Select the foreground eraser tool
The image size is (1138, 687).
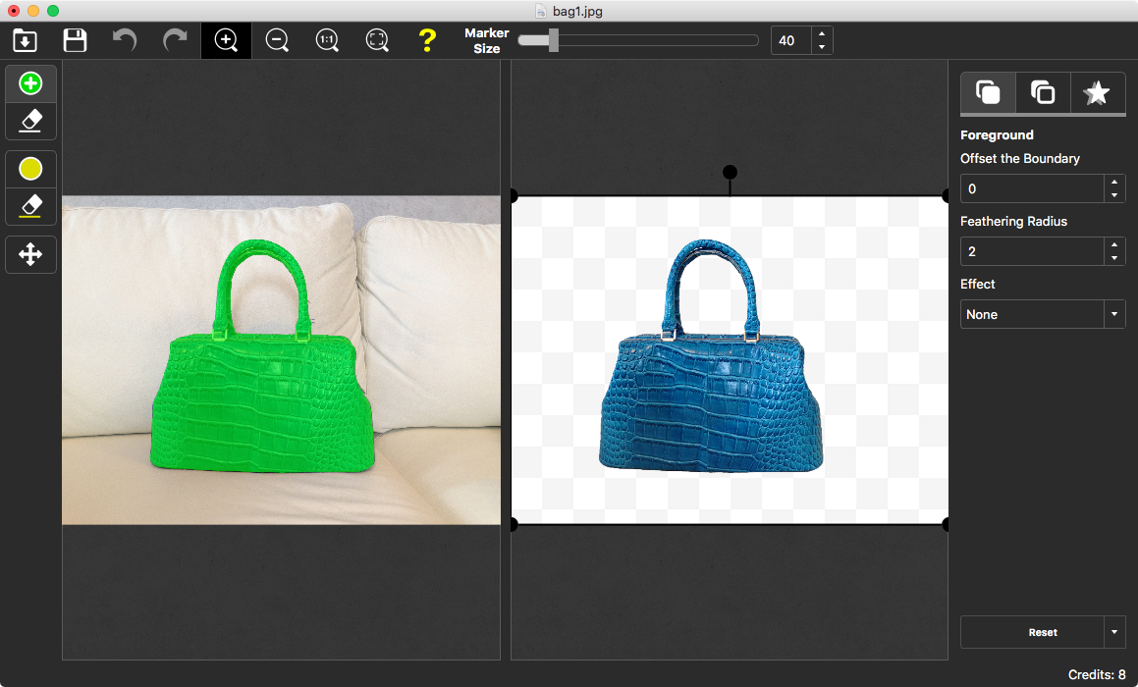[30, 121]
